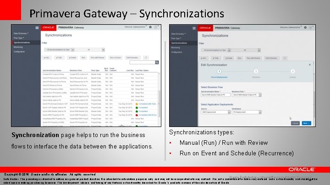This screenshot has height=185, width=330.
Task: Click green status dot in Synch VCP Supply row
Action: click(137, 108)
